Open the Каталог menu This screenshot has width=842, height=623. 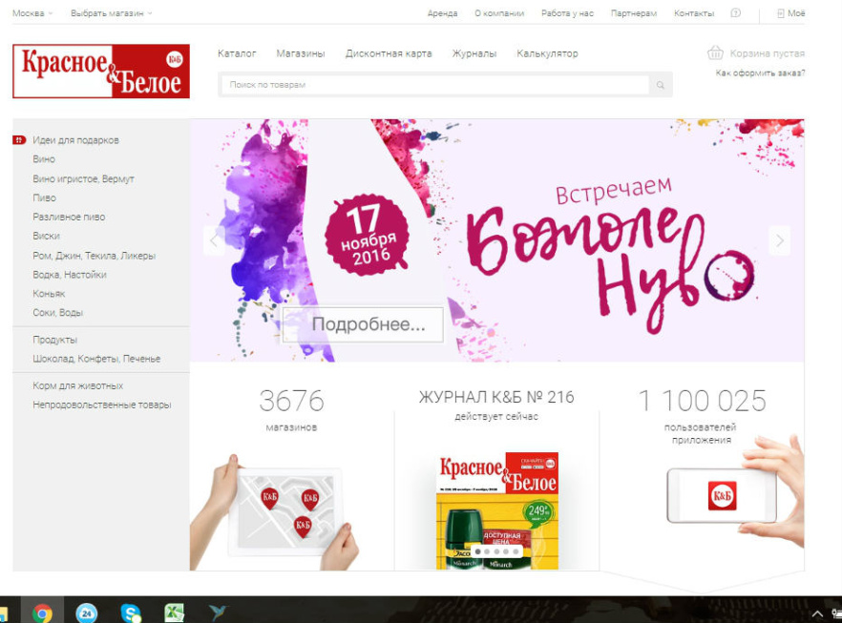(237, 53)
